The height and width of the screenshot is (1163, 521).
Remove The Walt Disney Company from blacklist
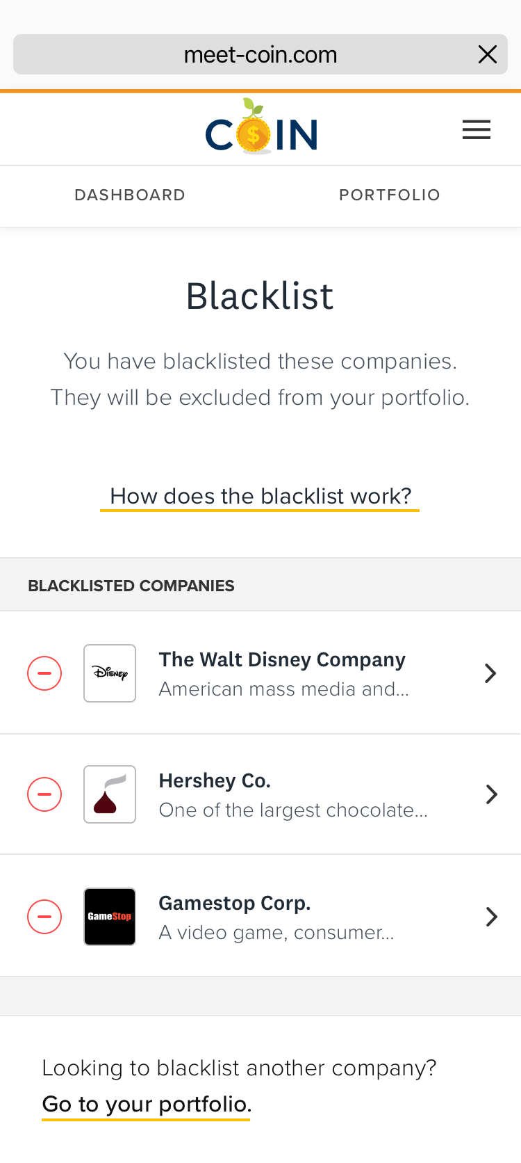[44, 673]
